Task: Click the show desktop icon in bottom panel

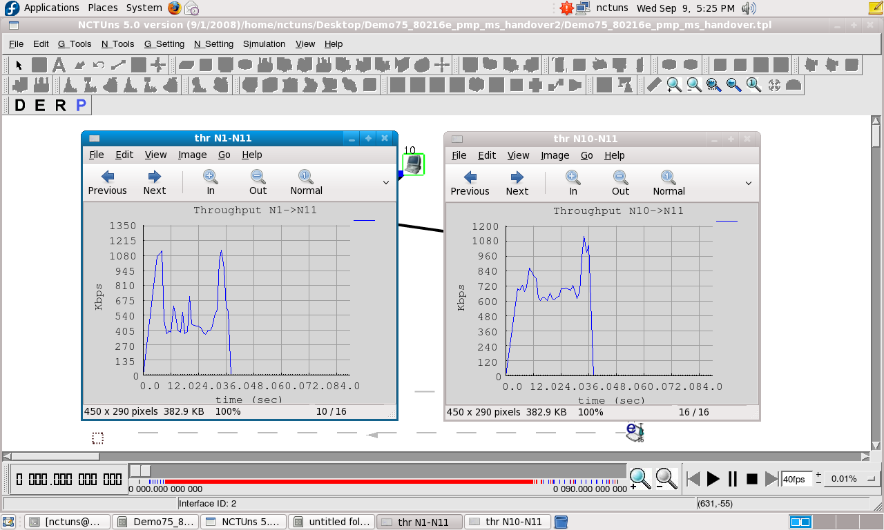Action: click(x=10, y=522)
